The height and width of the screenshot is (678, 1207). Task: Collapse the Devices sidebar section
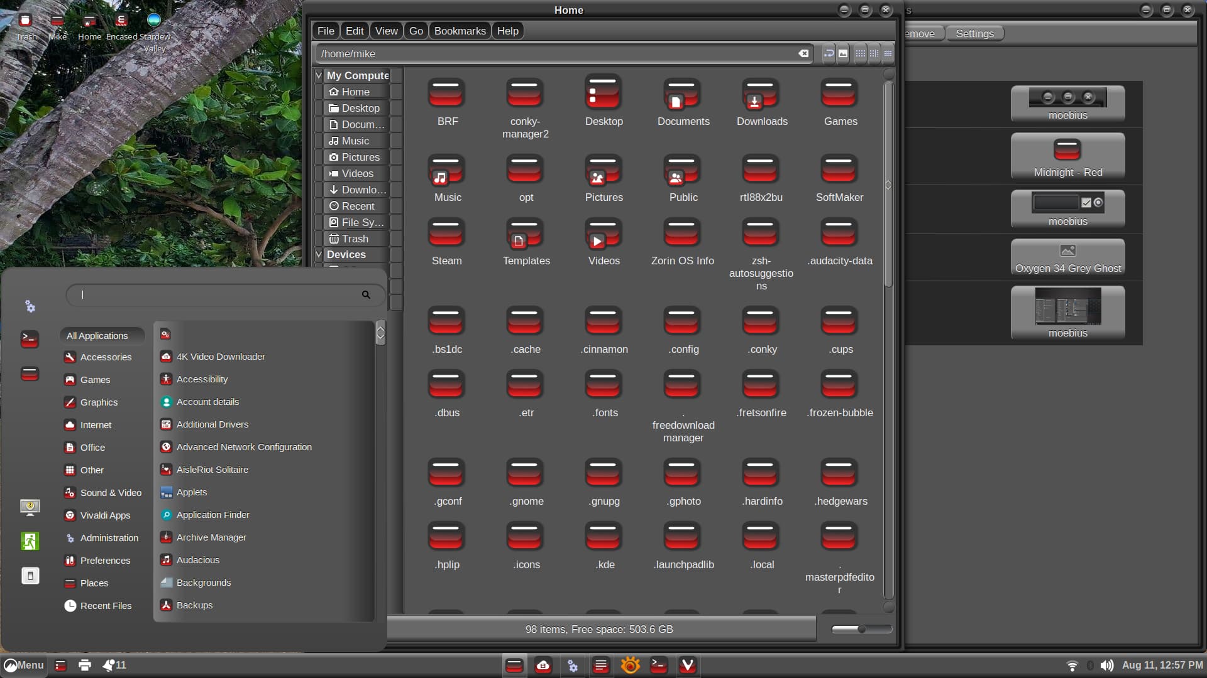coord(319,254)
